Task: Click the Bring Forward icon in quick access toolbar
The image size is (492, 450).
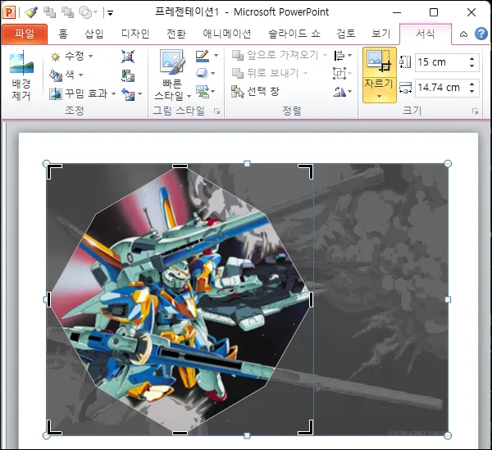Action: click(x=49, y=12)
